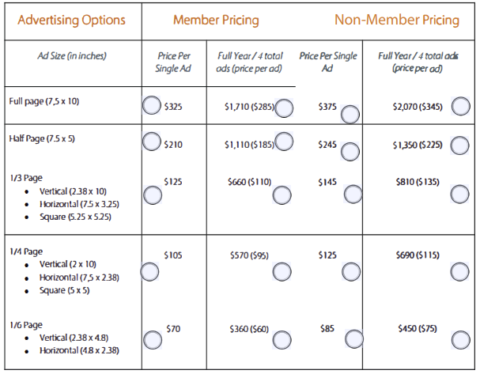Pick 1/6 Page non-member full year $450
The height and width of the screenshot is (374, 480).
459,340
